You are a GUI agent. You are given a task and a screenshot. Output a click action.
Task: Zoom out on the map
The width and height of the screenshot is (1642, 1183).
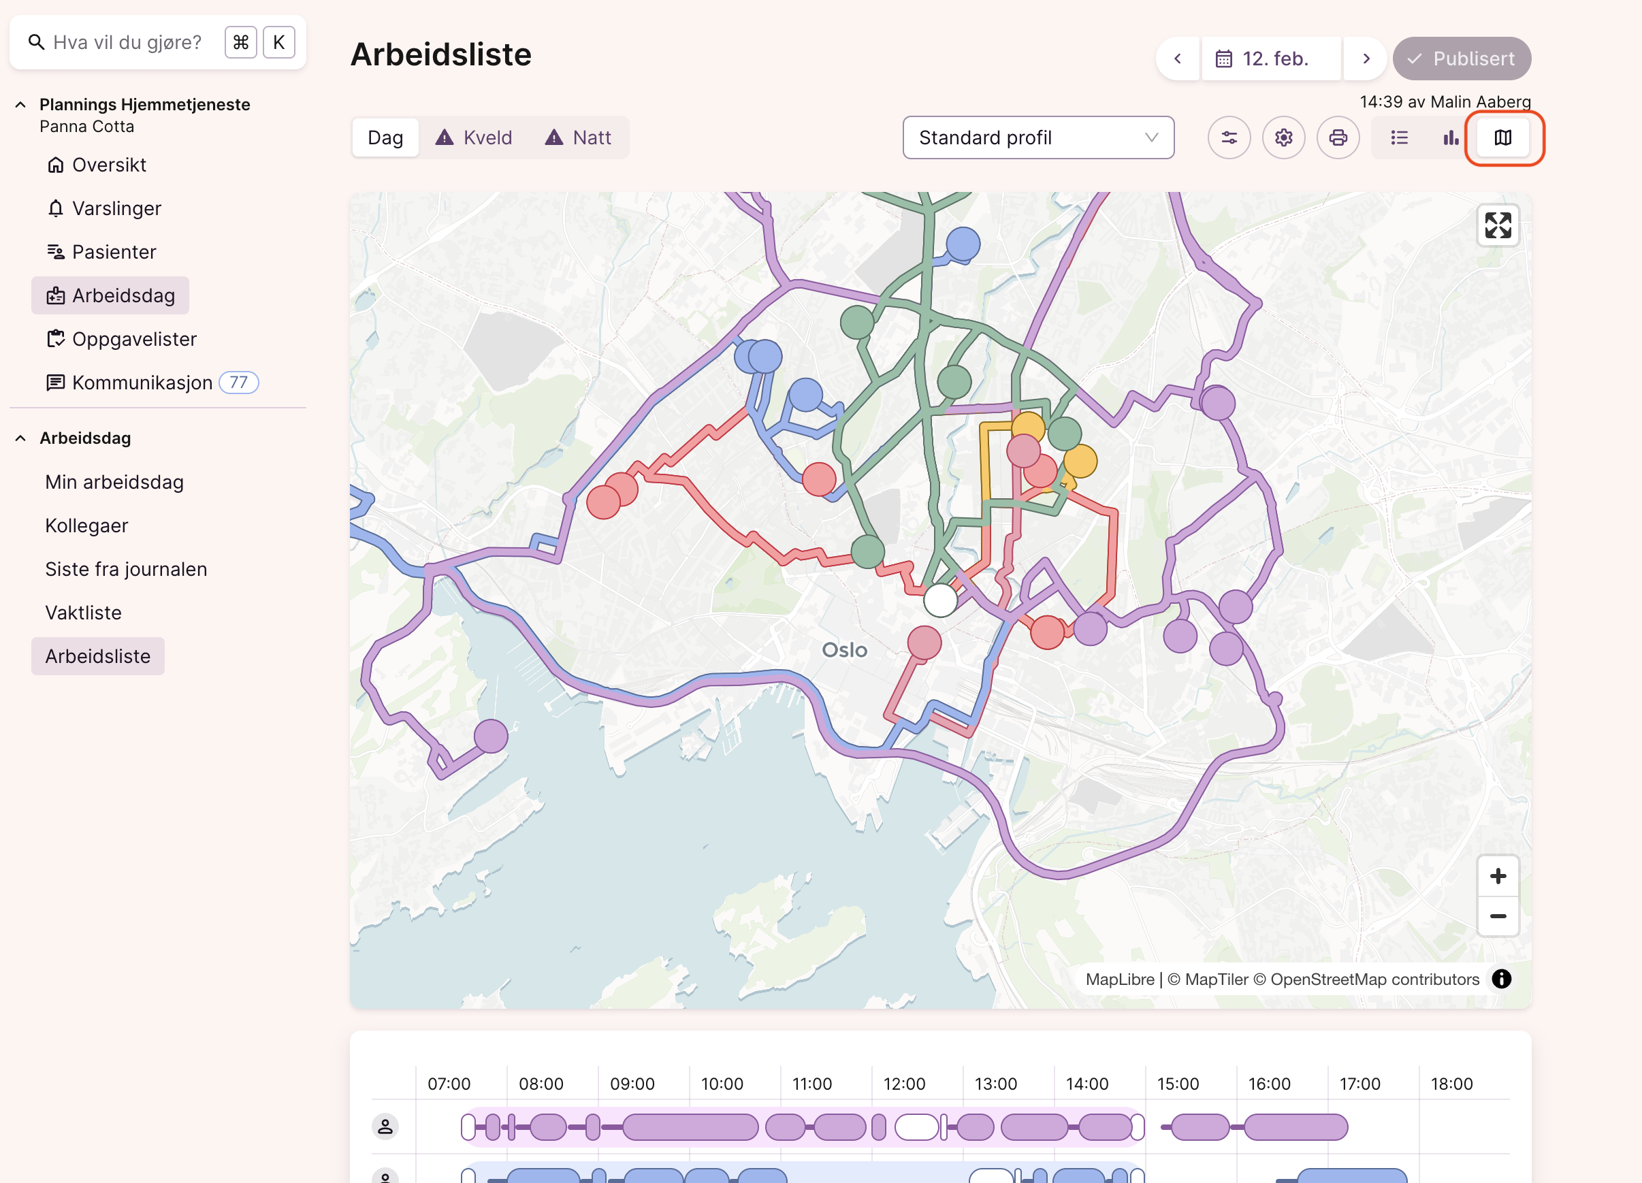point(1497,916)
